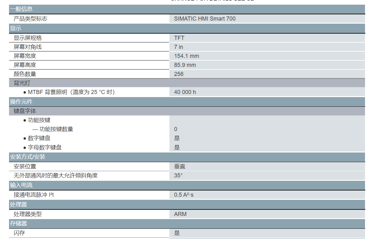Click the 存储器 section header

coord(18,223)
